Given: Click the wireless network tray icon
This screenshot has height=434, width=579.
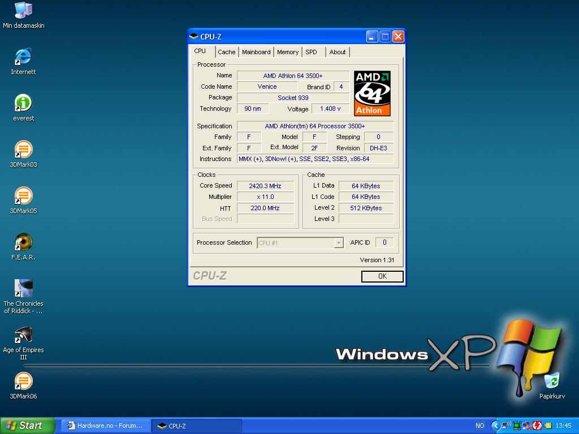Looking at the screenshot, I should (x=506, y=426).
